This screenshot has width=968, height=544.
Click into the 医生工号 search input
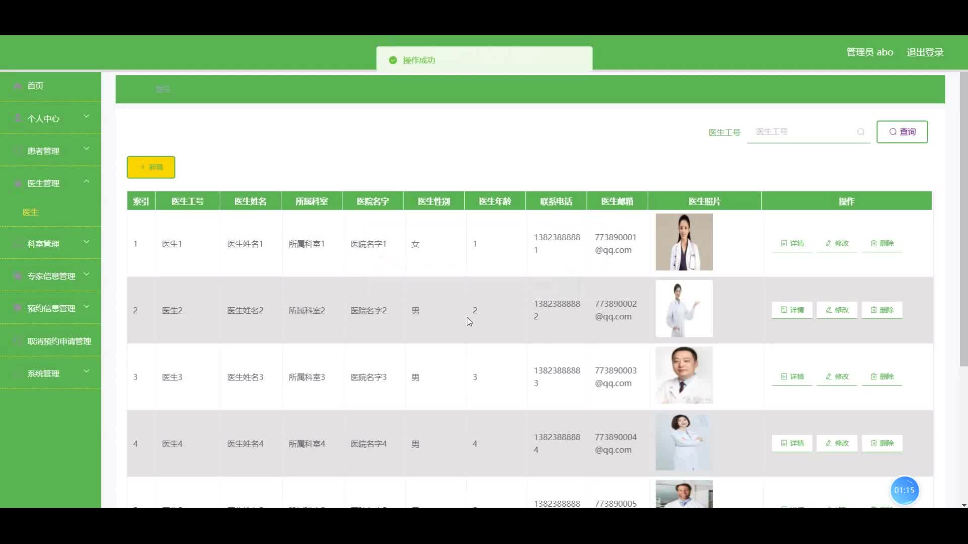point(802,132)
